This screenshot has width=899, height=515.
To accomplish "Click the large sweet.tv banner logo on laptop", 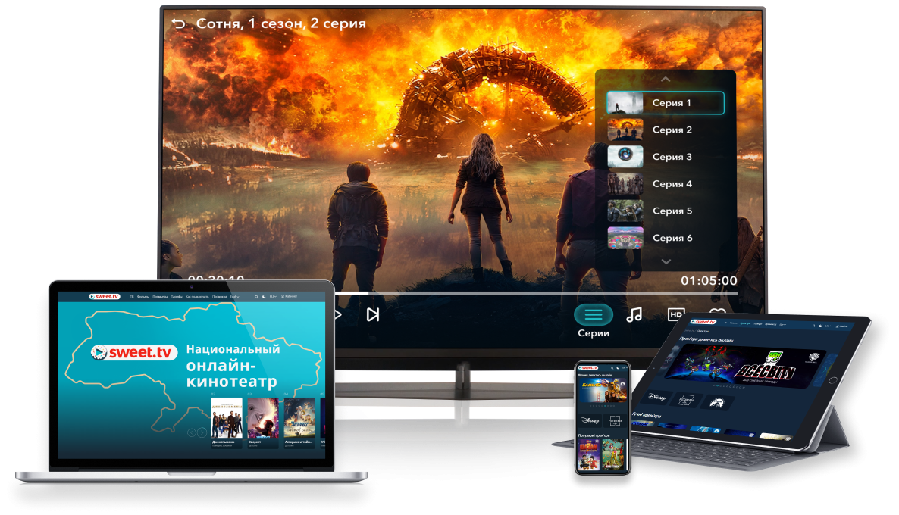I will point(133,352).
